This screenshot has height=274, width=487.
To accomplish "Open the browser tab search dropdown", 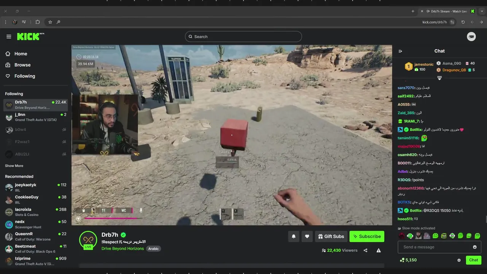I will pyautogui.click(x=482, y=11).
